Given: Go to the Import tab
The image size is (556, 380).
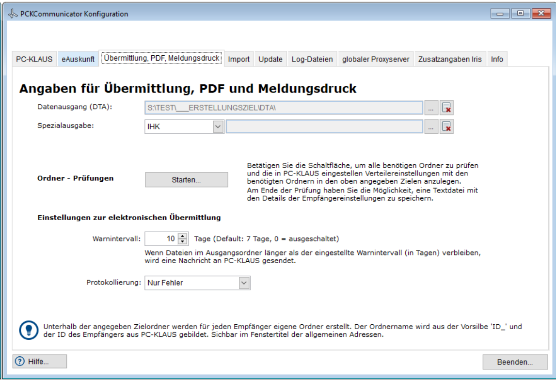Looking at the screenshot, I should (238, 59).
